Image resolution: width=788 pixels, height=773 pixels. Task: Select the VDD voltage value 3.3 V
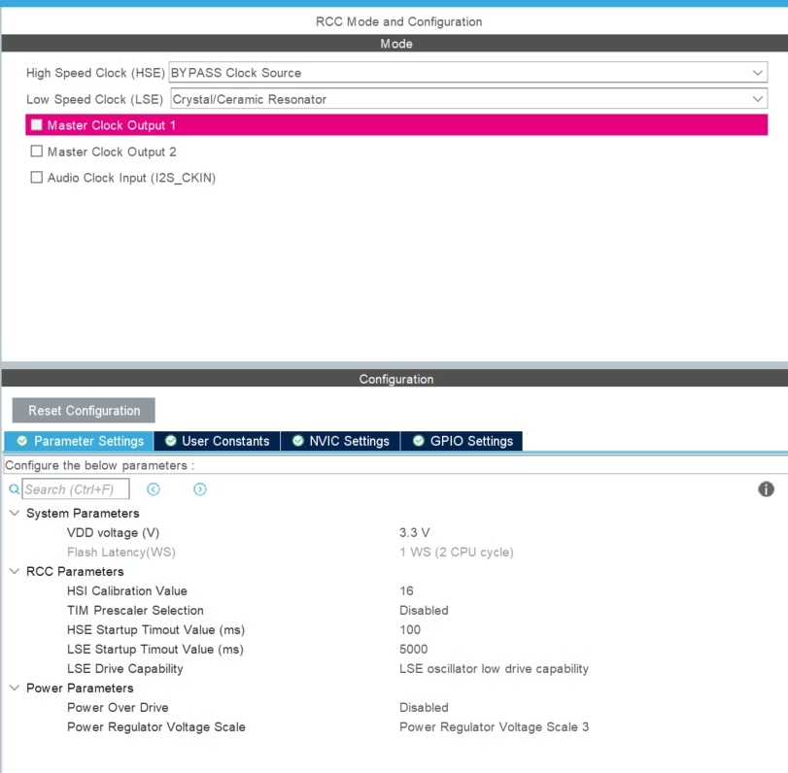coord(415,532)
